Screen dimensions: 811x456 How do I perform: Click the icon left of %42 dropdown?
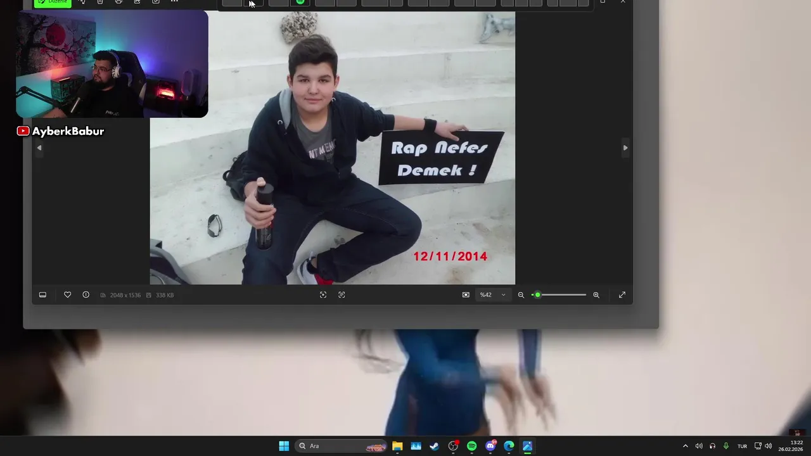click(x=466, y=295)
